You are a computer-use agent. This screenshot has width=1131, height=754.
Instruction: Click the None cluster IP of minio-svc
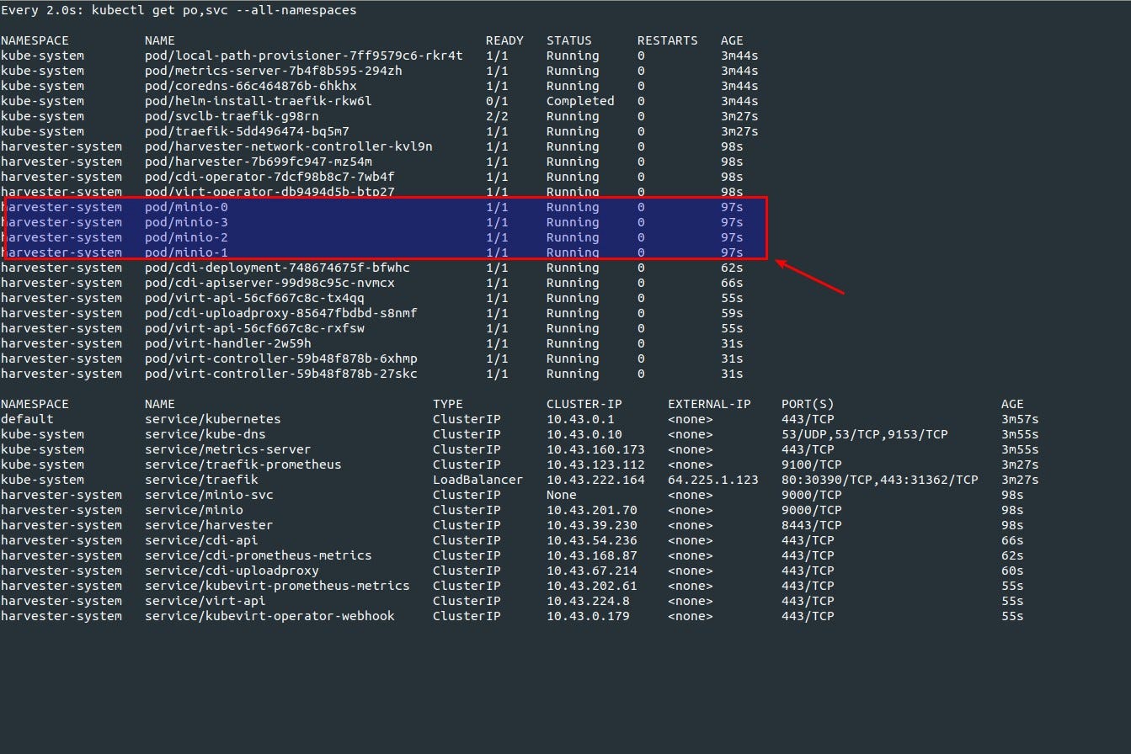pos(562,495)
